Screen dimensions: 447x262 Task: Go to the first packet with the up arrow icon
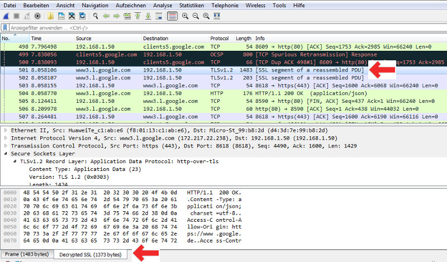click(x=137, y=16)
